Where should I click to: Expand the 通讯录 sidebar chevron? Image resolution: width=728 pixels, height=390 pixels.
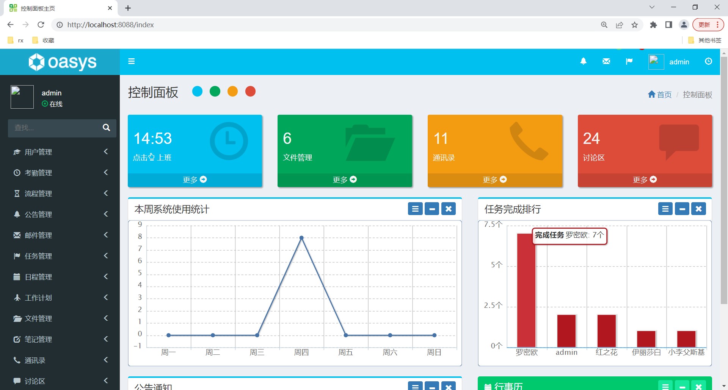click(x=106, y=360)
